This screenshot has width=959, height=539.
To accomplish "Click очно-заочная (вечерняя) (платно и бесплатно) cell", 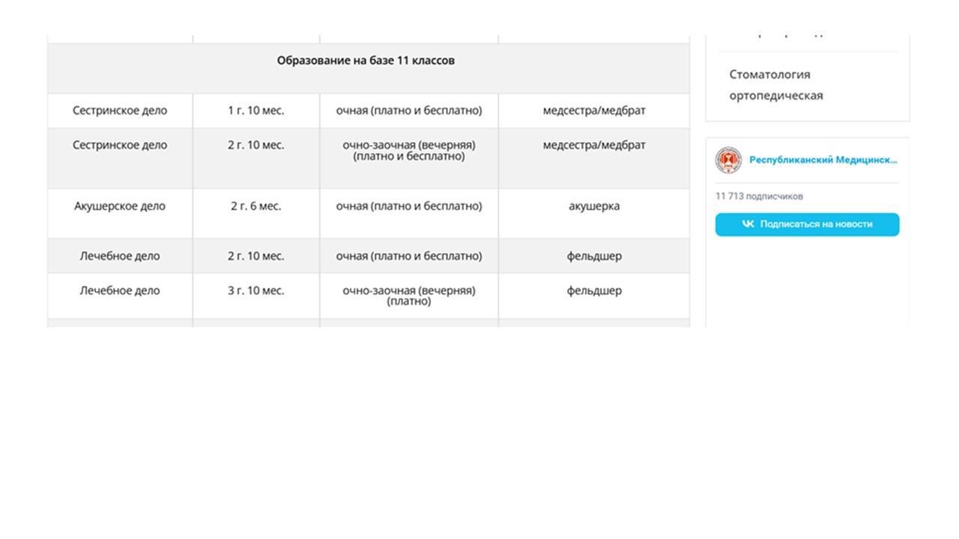I will (408, 150).
